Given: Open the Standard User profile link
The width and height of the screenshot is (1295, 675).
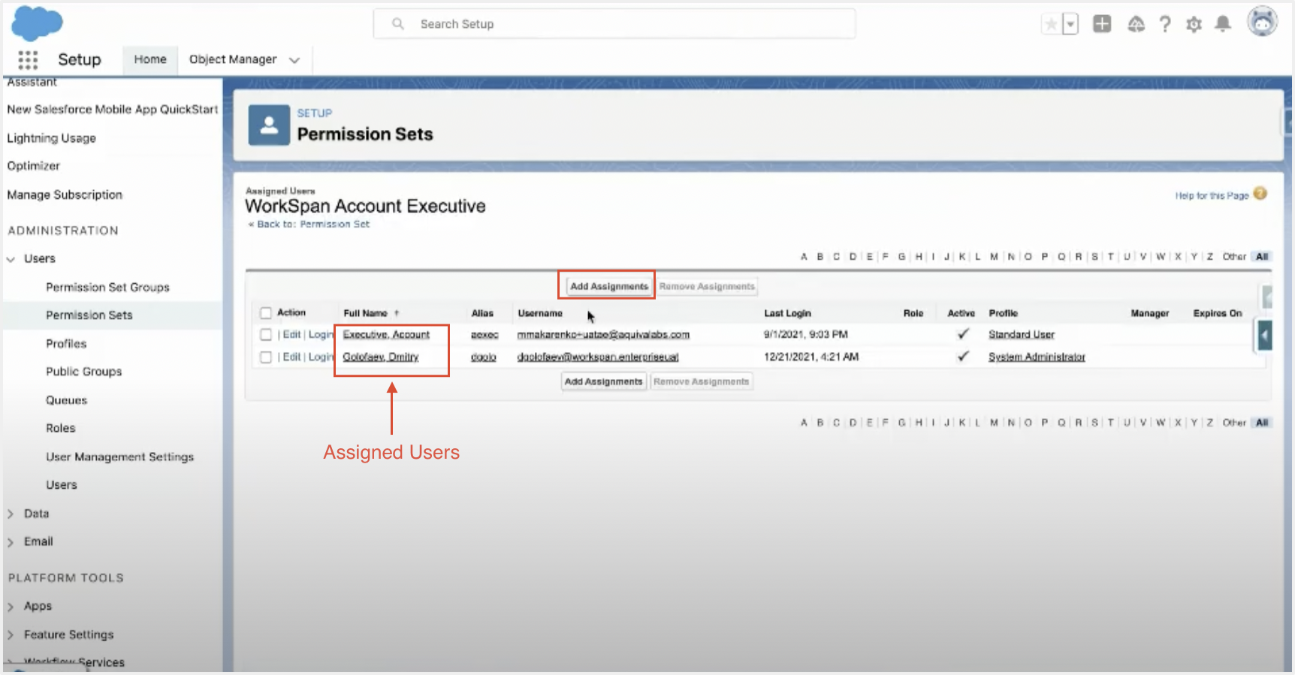Looking at the screenshot, I should coord(1022,335).
